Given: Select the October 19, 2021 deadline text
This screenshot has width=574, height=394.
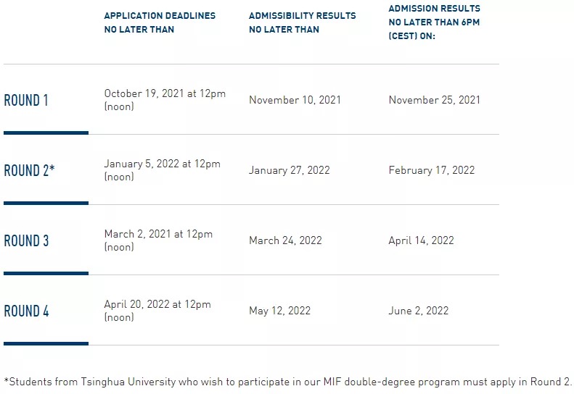Looking at the screenshot, I should pyautogui.click(x=165, y=100).
